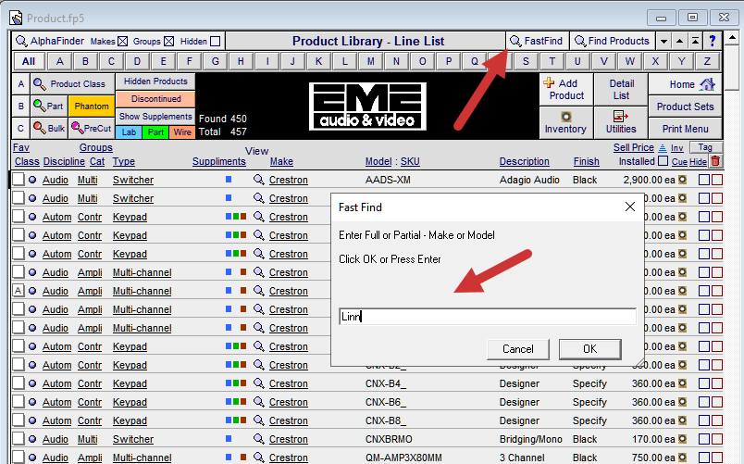Viewport: 744px width, 464px height.
Task: Click the Model column header link
Action: click(378, 161)
